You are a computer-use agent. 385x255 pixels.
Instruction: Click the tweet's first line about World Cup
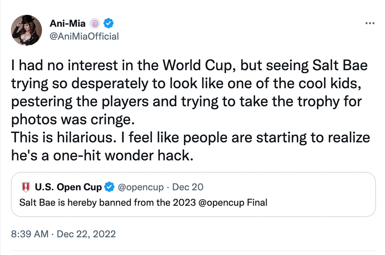(189, 65)
